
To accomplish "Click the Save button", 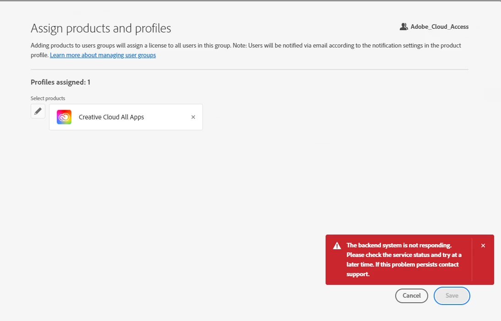I will pyautogui.click(x=452, y=295).
